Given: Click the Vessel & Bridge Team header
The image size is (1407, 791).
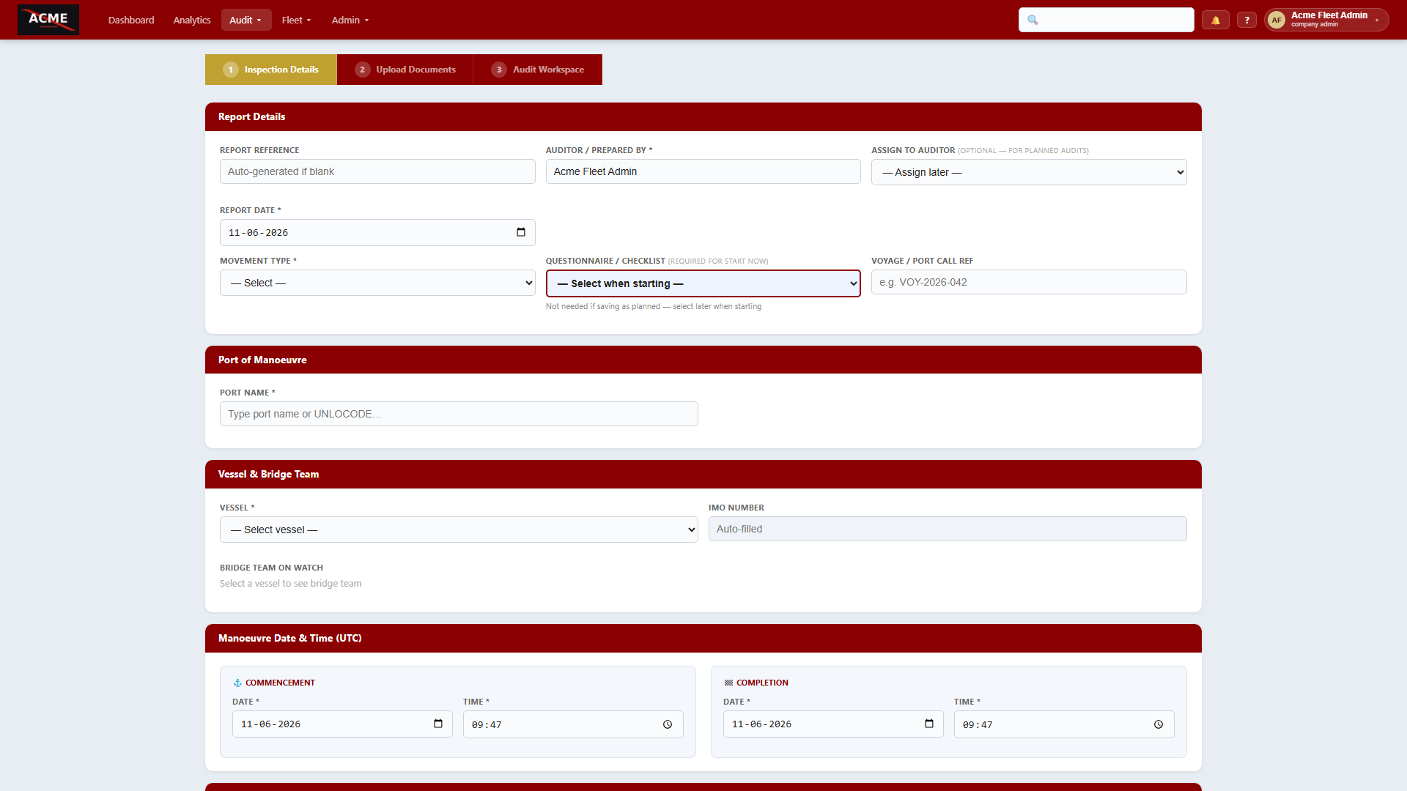Looking at the screenshot, I should tap(703, 474).
